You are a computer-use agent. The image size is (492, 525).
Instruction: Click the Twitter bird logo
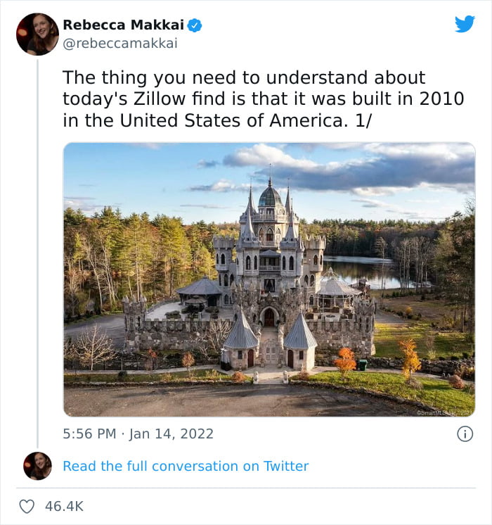pos(465,24)
